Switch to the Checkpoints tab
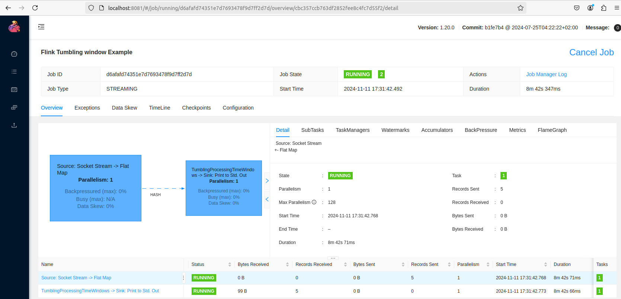 pos(196,108)
